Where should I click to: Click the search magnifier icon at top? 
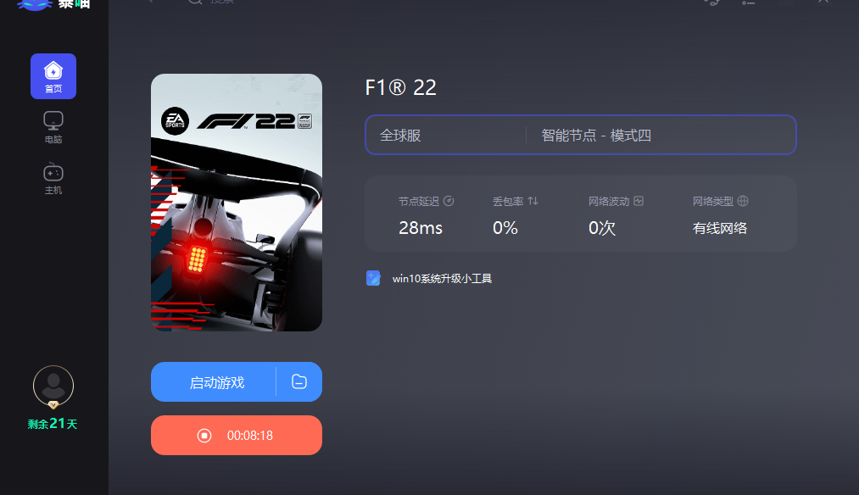tap(195, 3)
